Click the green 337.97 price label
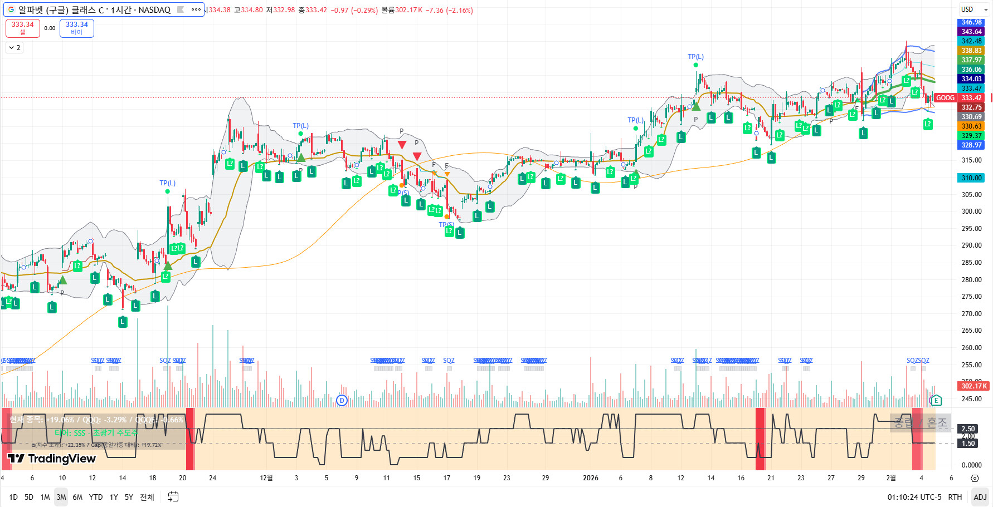The height and width of the screenshot is (507, 993). (971, 60)
